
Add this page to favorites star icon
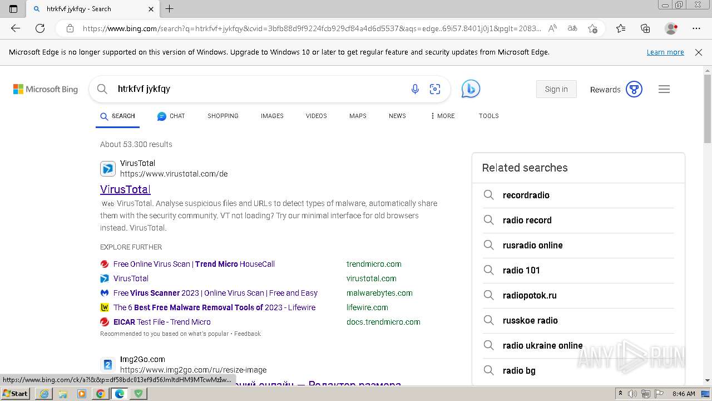pyautogui.click(x=592, y=28)
